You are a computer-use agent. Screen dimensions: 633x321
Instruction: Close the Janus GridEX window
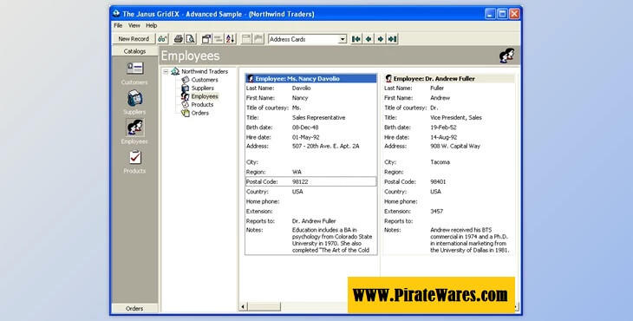[514, 14]
